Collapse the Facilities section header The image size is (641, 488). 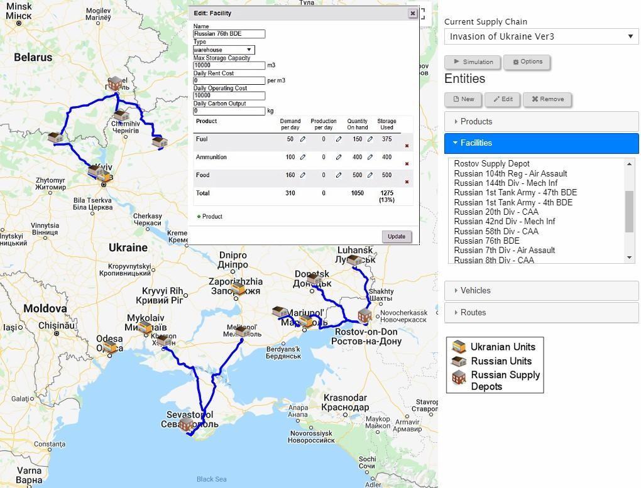click(x=541, y=143)
